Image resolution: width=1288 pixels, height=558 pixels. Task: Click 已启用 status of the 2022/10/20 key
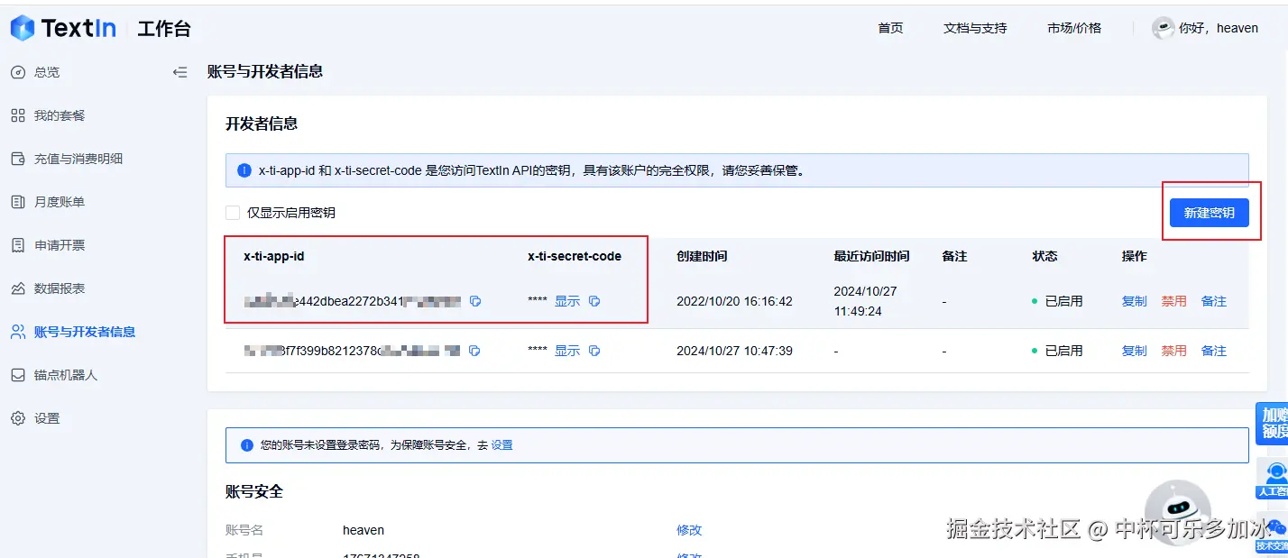tap(1057, 301)
